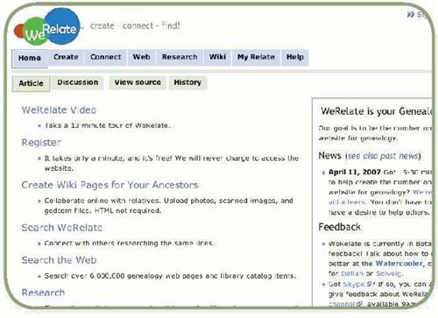Open the Create menu
The image size is (438, 318).
[x=66, y=57]
